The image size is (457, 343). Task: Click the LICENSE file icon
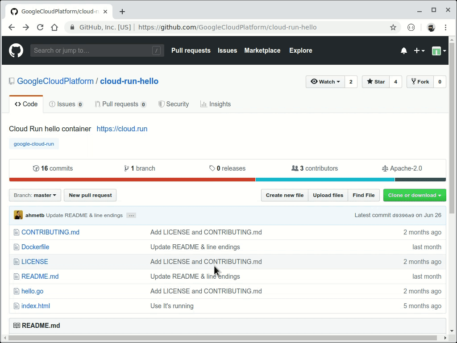click(17, 262)
